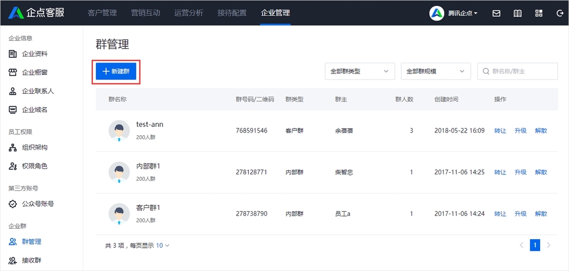Screen dimensions: 569x271
Task: Open the app grid icon in header
Action: coord(539,13)
